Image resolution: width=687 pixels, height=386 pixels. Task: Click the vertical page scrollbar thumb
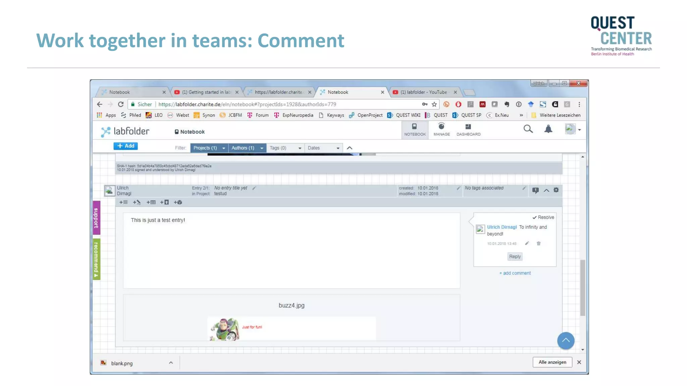pyautogui.click(x=583, y=287)
